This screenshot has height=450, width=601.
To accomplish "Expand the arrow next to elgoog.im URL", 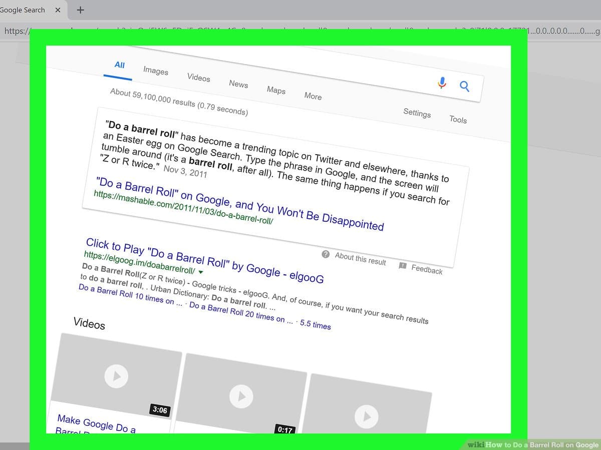I will 201,272.
